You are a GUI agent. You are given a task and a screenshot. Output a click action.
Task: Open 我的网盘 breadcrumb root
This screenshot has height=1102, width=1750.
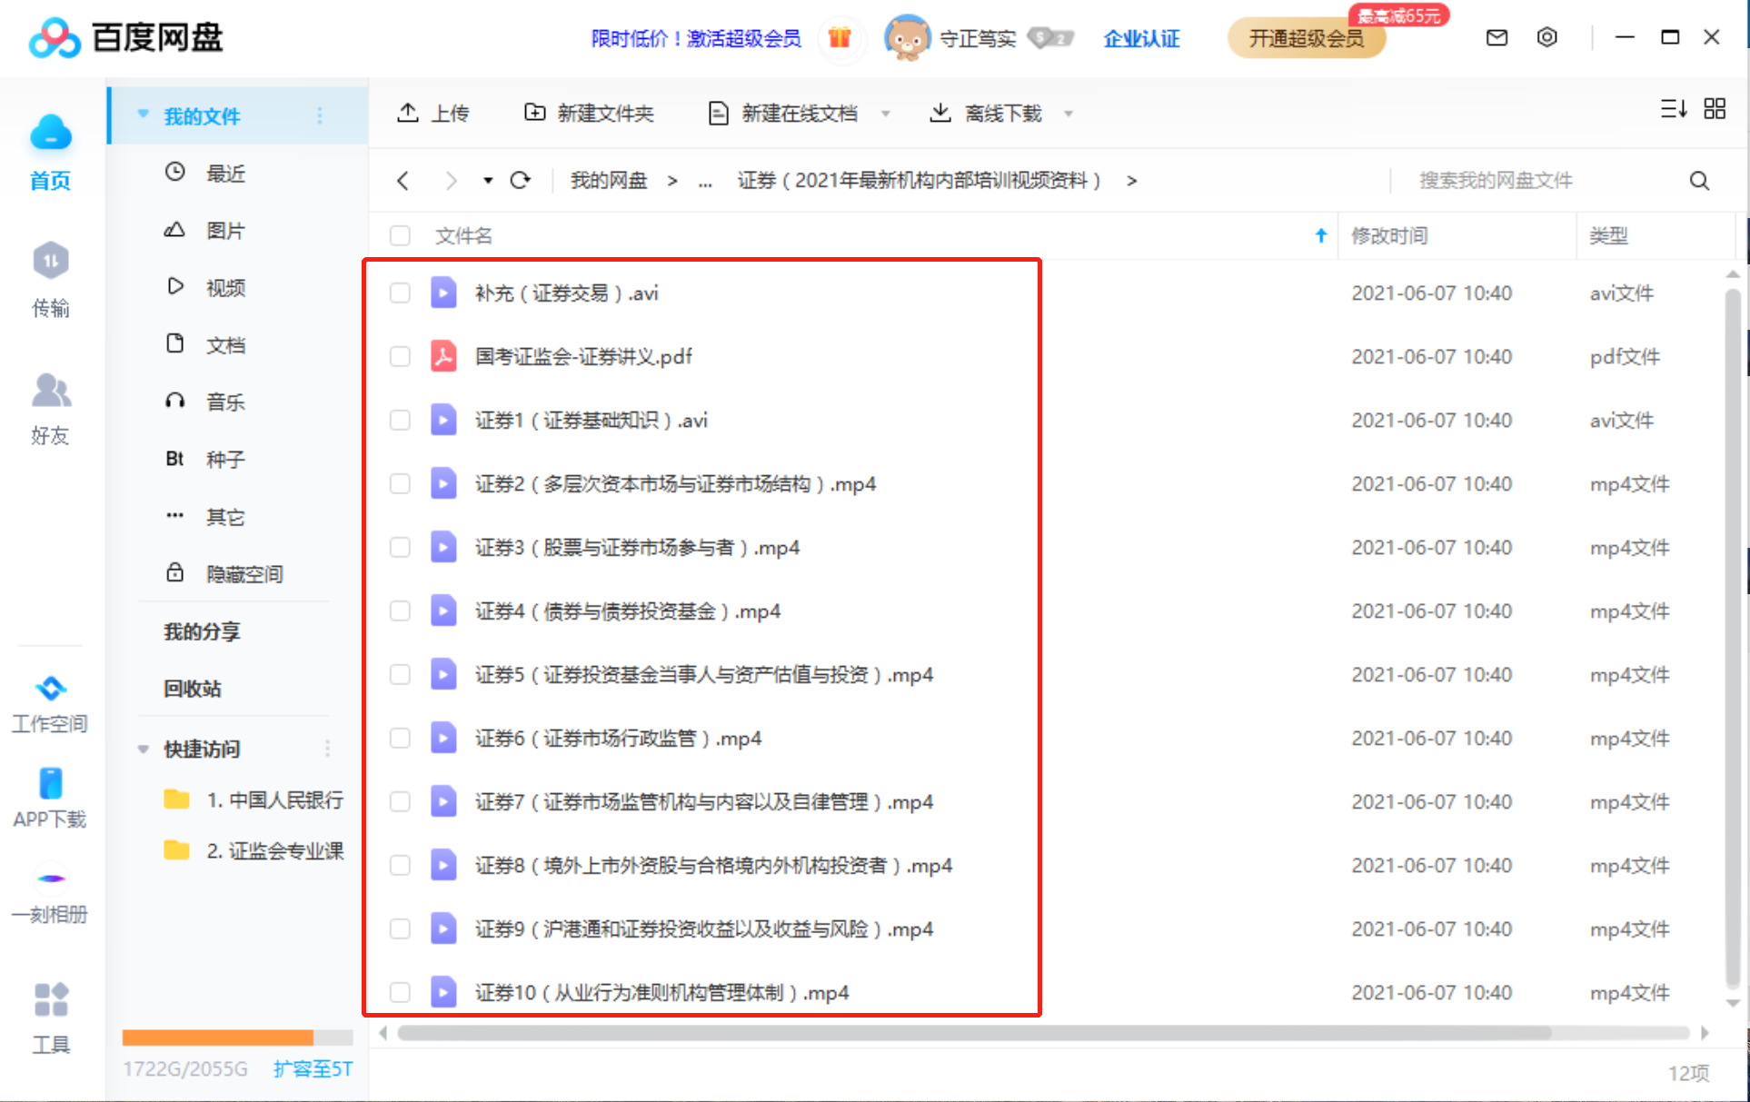point(608,181)
